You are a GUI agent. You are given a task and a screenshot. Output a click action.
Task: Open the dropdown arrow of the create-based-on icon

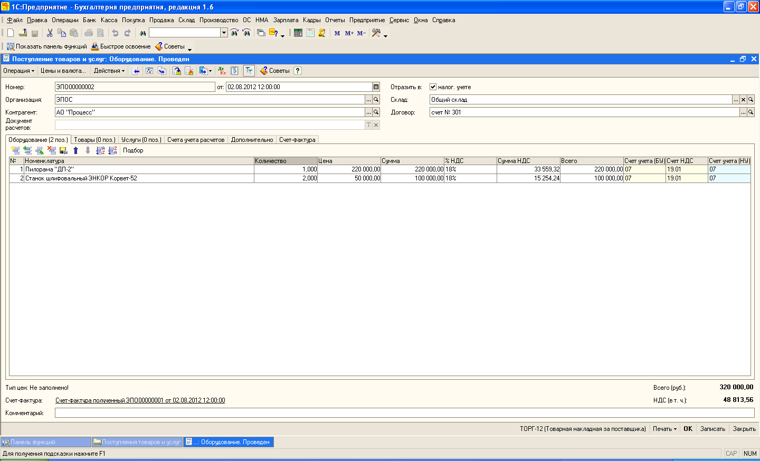coord(210,71)
